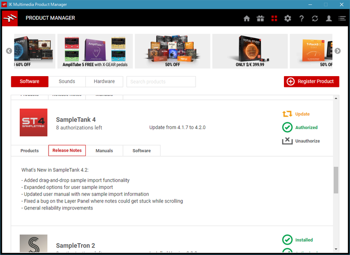Open the list menu icon
350x255 pixels.
(342, 18)
